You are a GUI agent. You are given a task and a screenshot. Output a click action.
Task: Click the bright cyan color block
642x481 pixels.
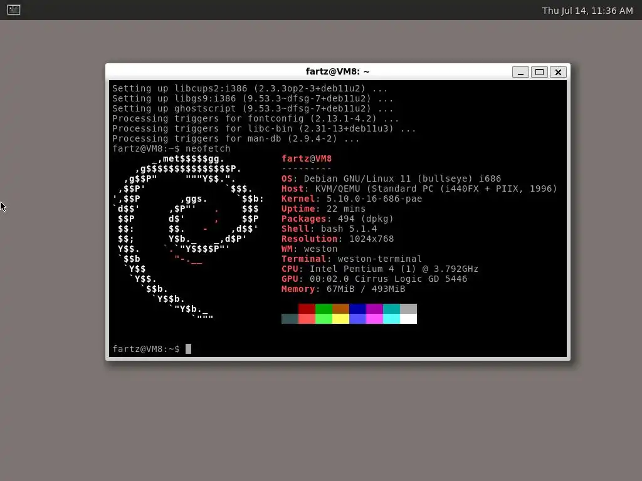coord(391,319)
